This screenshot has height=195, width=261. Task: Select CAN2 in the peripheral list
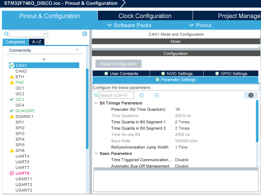21,71
